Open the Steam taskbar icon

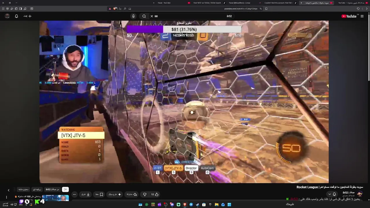coord(197,205)
